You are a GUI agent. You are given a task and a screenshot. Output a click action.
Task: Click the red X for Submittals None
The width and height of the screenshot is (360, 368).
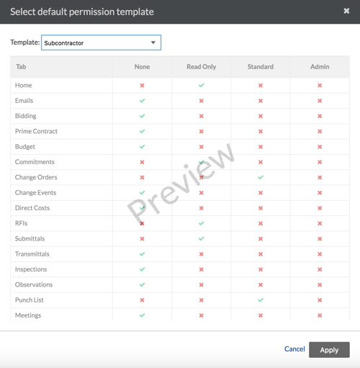pyautogui.click(x=142, y=239)
